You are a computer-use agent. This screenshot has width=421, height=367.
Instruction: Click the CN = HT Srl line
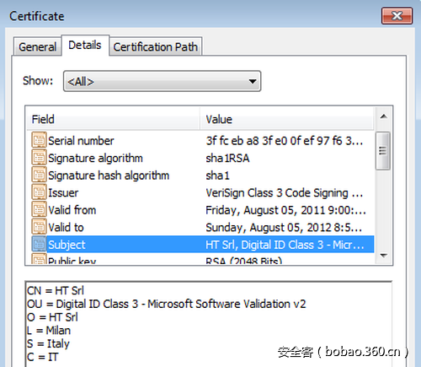click(56, 290)
